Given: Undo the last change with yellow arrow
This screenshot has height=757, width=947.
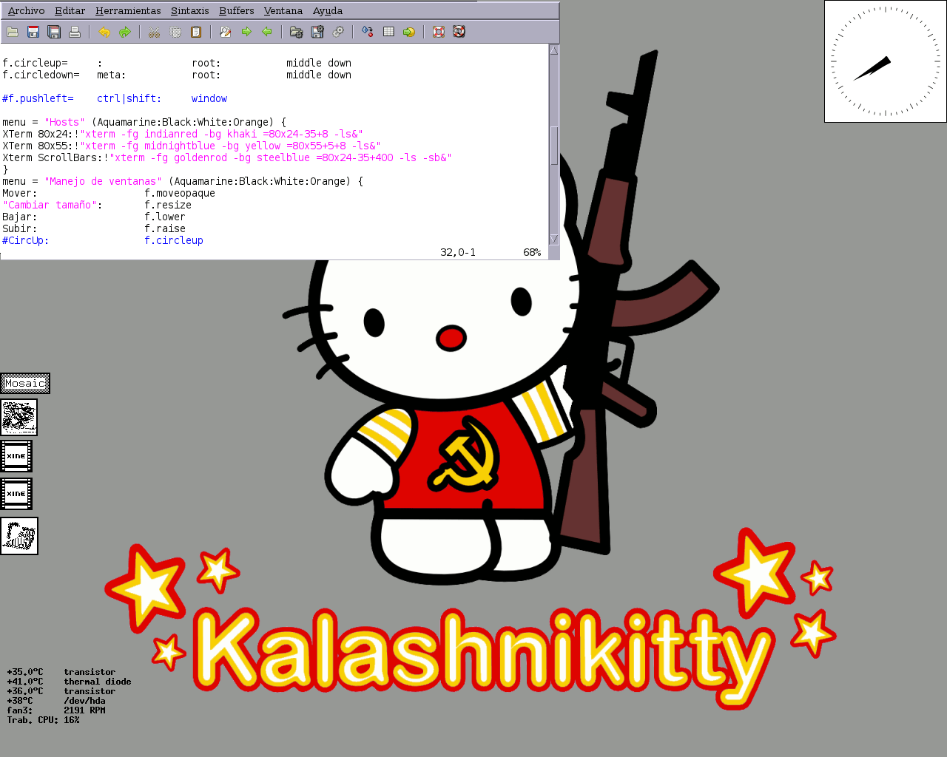Looking at the screenshot, I should click(104, 32).
